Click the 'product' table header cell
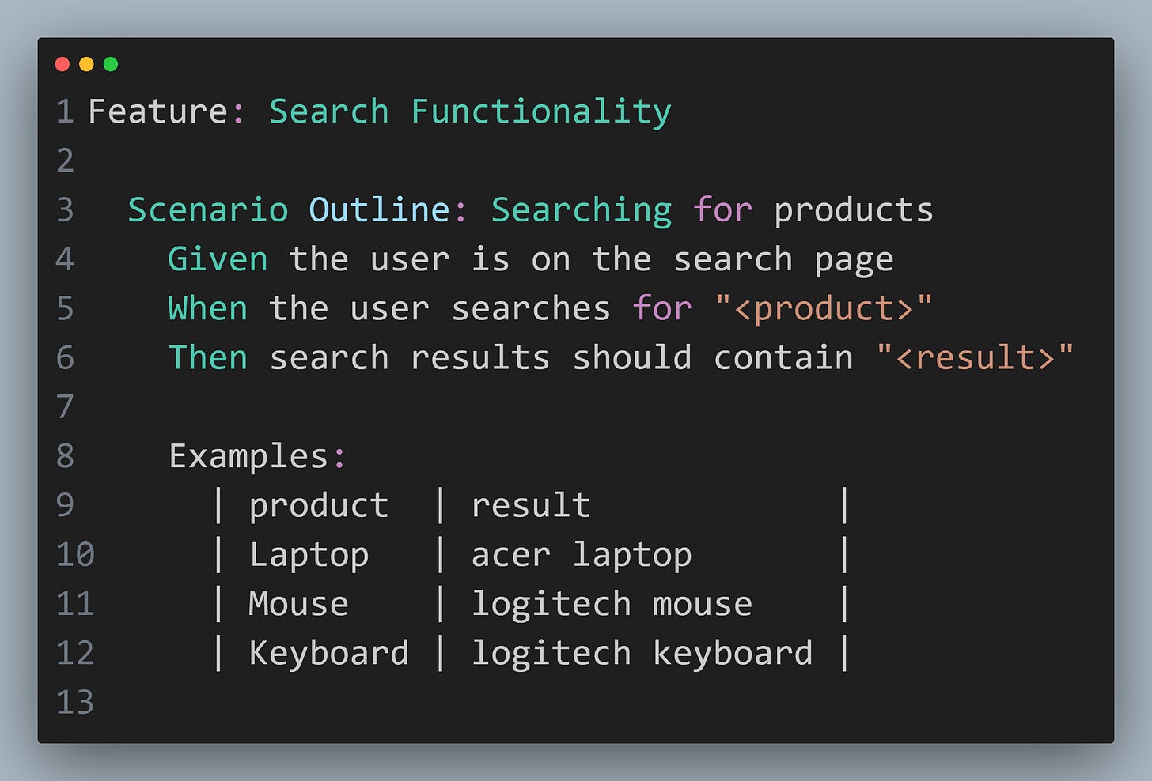 point(319,506)
